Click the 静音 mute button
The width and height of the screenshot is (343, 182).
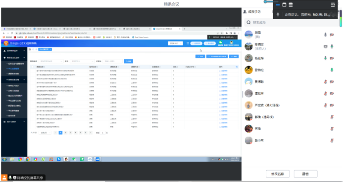305,174
